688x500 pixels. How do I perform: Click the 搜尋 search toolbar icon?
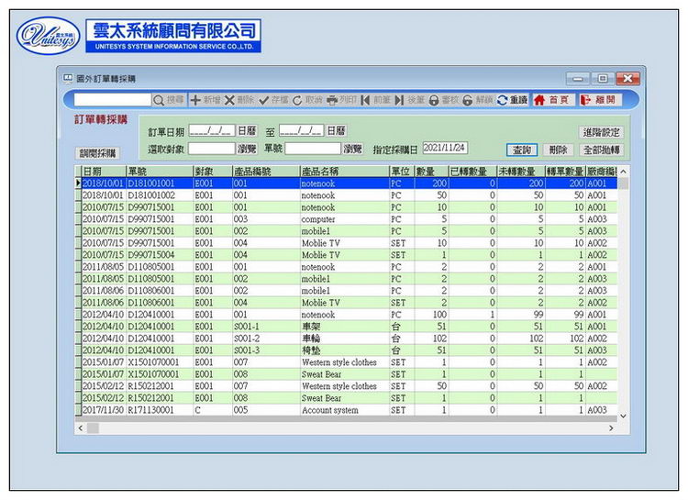(169, 99)
